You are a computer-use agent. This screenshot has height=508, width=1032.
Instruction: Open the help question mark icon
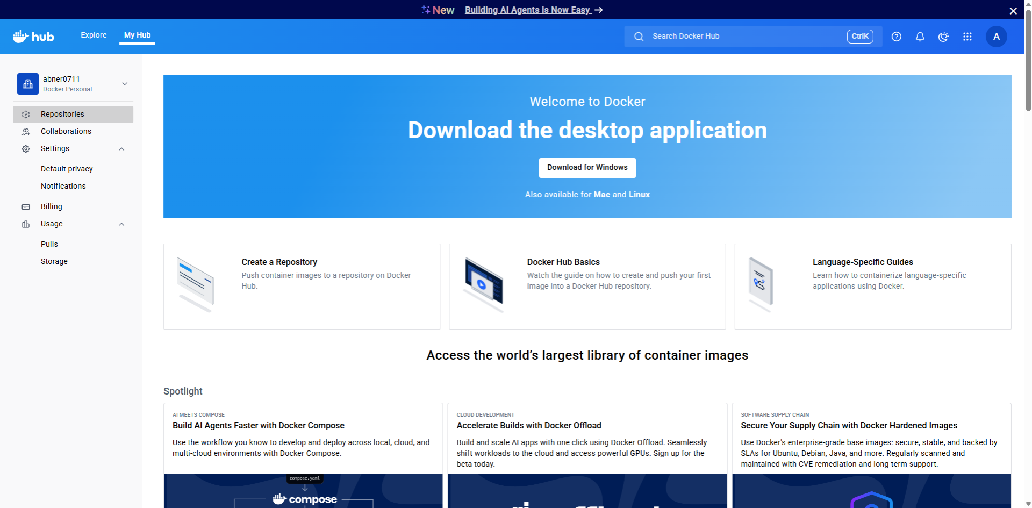click(x=897, y=37)
